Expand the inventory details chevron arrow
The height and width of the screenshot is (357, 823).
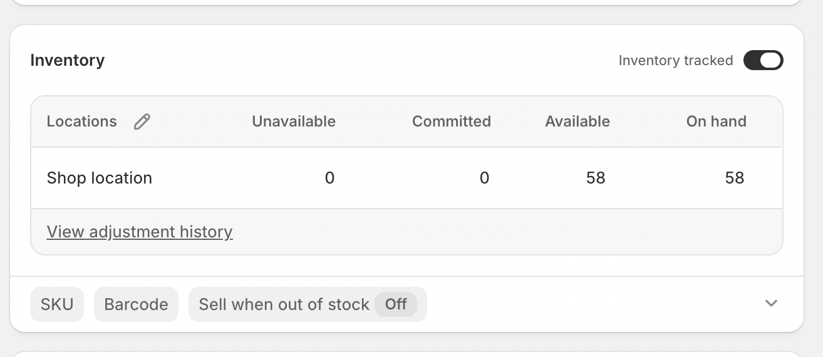point(771,304)
